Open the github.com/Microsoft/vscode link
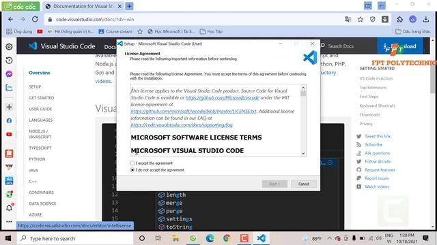 (x=223, y=98)
